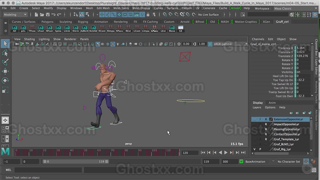320x180 pixels.
Task: Click the Translate X value field
Action: (303, 48)
